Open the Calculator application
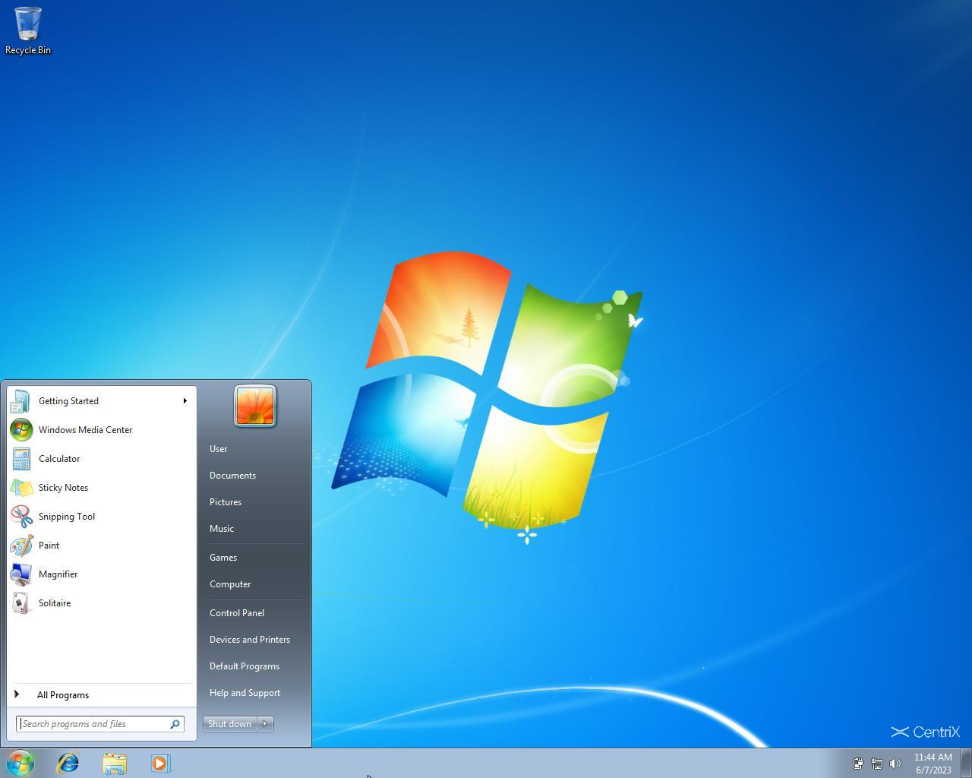 59,458
